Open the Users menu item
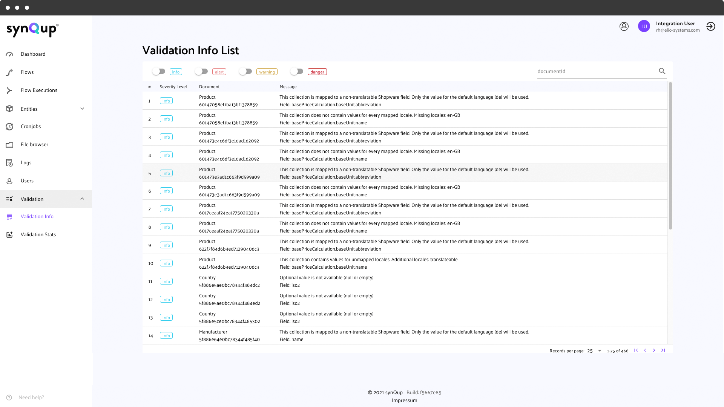The image size is (724, 407). [27, 181]
